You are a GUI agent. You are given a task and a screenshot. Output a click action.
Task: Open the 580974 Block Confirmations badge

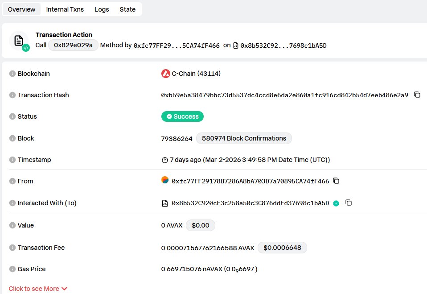point(244,138)
